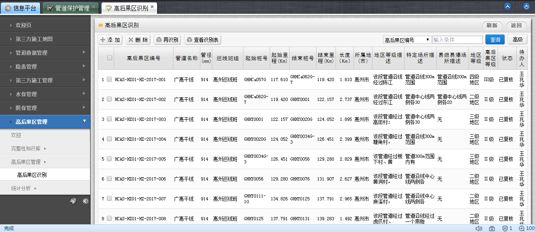The image size is (535, 232).
Task: Click the zoom 100% icon in status bar
Action: click(x=522, y=228)
